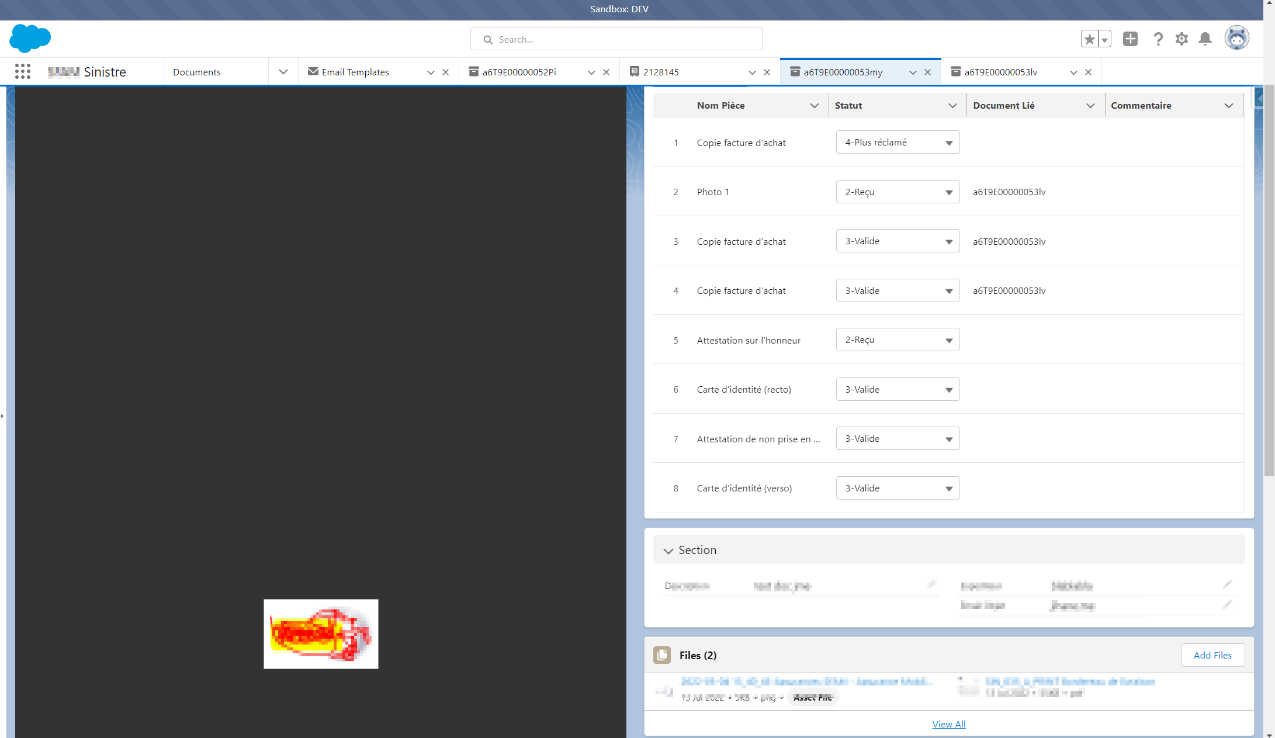Collapse the Section expander
1275x738 pixels.
[668, 550]
